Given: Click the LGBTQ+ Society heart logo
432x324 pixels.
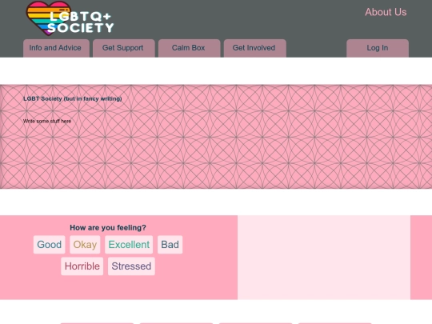Looking at the screenshot, I should (70, 18).
